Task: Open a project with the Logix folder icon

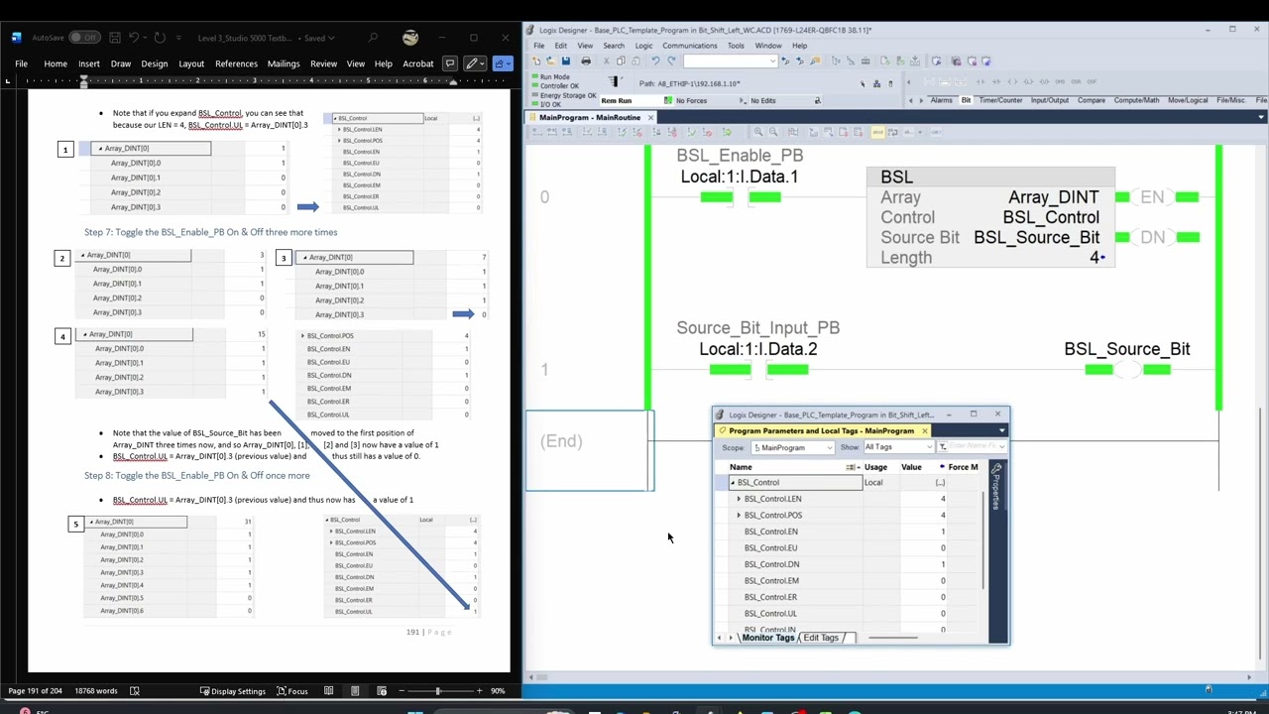Action: pyautogui.click(x=551, y=60)
